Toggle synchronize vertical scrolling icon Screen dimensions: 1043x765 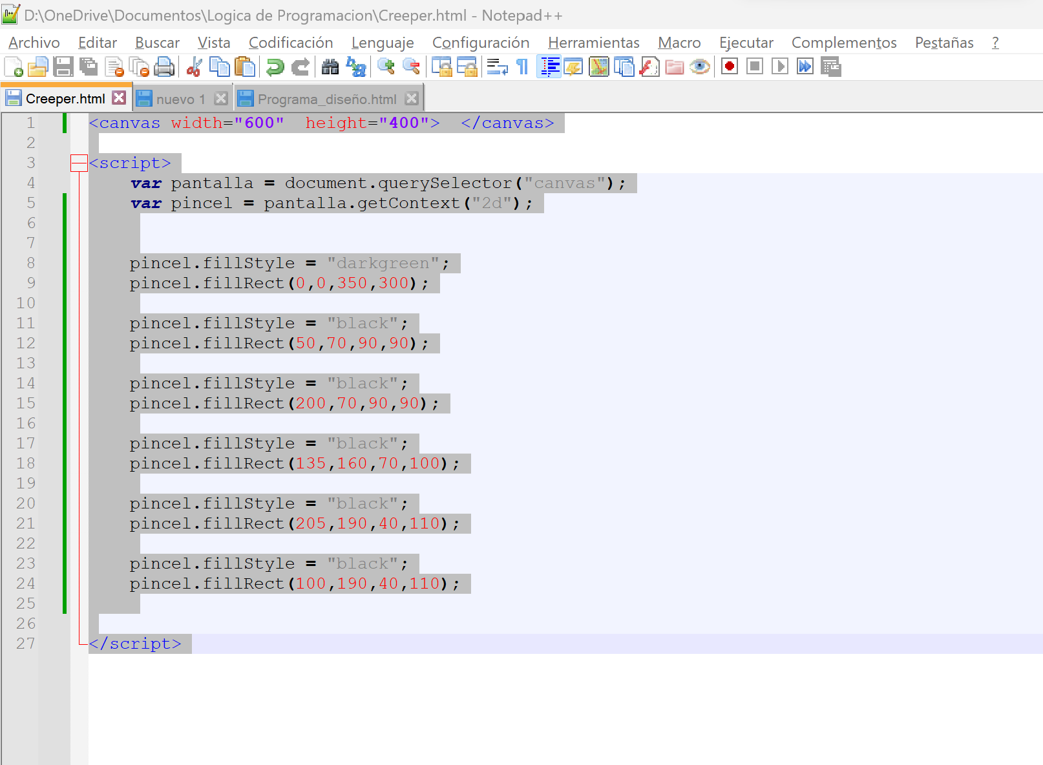[441, 67]
